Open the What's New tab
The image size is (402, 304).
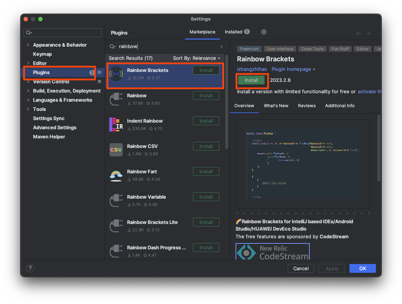pyautogui.click(x=276, y=106)
